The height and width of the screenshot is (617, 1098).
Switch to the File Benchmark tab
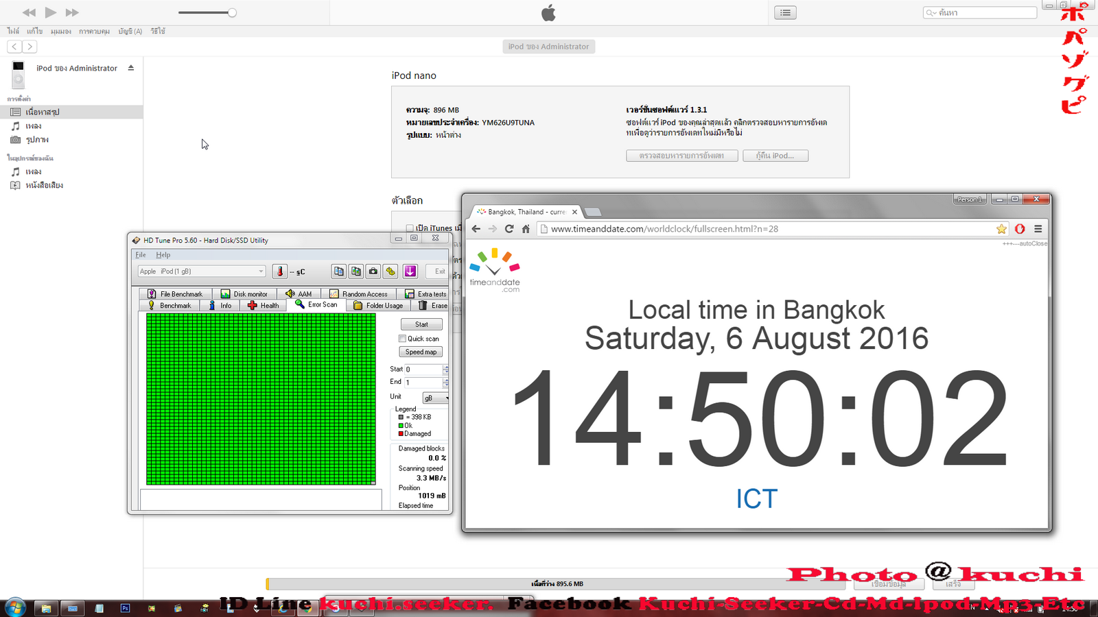pos(175,294)
